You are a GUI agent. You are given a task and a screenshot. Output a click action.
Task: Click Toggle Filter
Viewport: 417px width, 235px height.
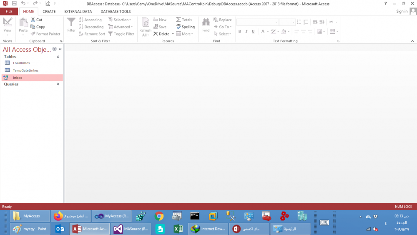121,34
